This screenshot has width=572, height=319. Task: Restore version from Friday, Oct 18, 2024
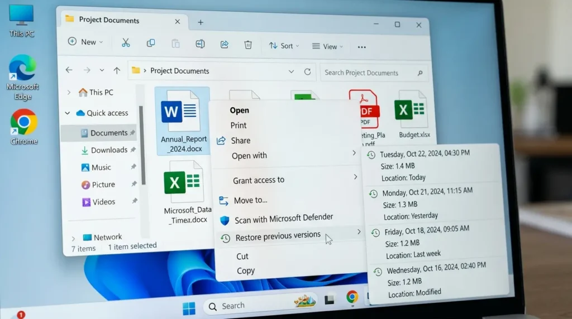(x=436, y=242)
